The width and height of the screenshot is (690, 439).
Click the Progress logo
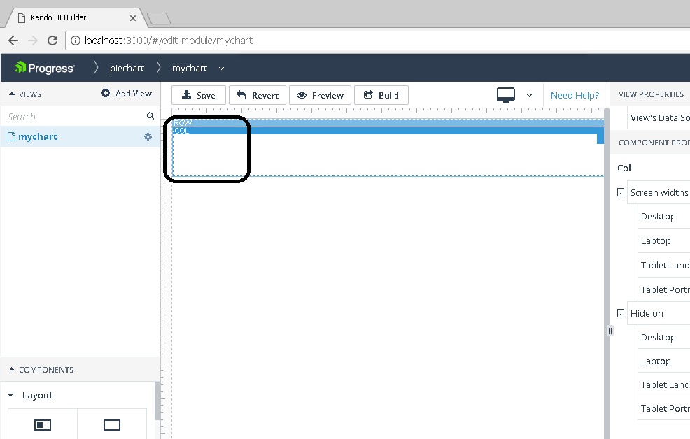(45, 68)
